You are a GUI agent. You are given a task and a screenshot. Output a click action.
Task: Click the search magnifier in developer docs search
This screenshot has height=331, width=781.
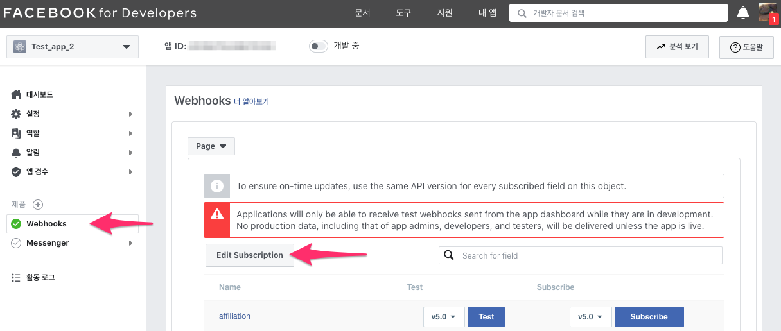pyautogui.click(x=522, y=13)
